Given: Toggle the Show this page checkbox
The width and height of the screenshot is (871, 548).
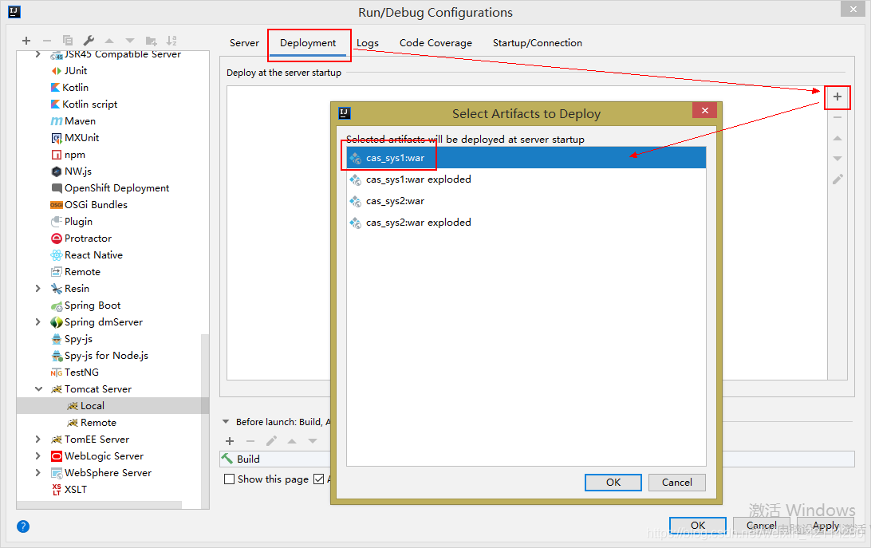Looking at the screenshot, I should [229, 479].
